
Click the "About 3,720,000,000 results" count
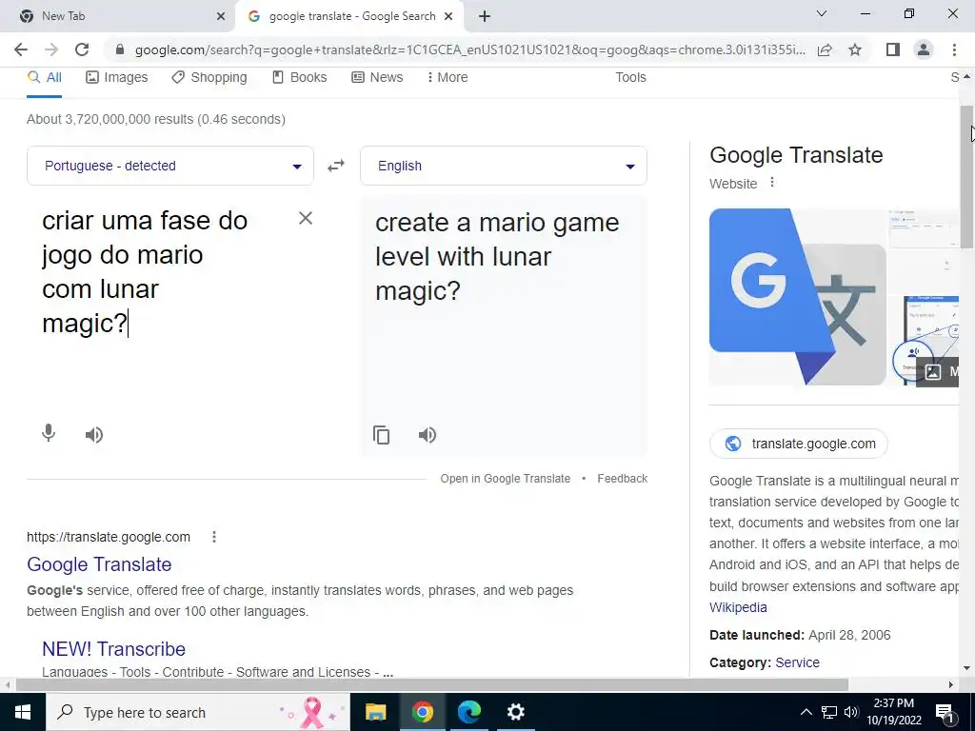coord(156,119)
